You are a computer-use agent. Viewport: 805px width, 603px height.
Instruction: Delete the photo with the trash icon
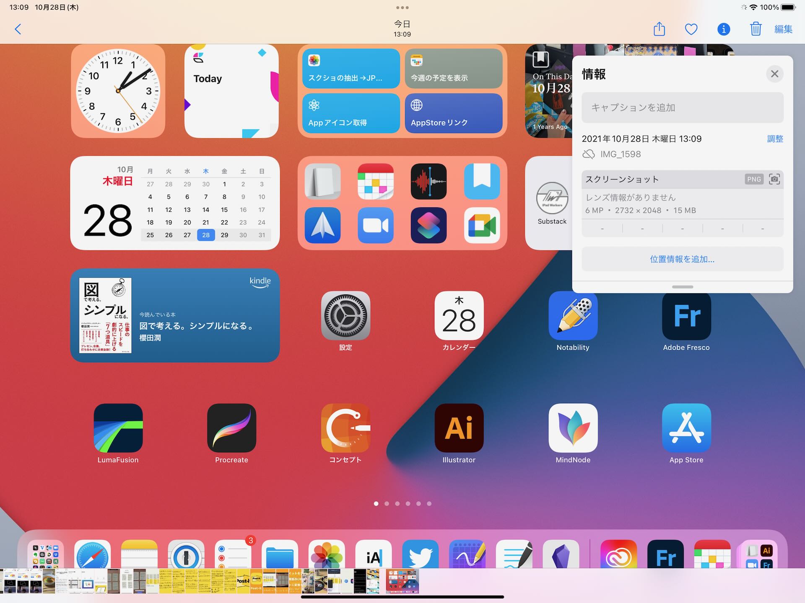(x=756, y=29)
